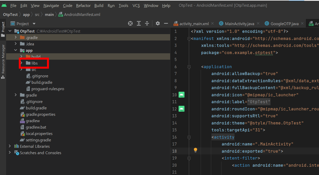Fold the application tag at line 6
This screenshot has width=319, height=175.
[189, 67]
